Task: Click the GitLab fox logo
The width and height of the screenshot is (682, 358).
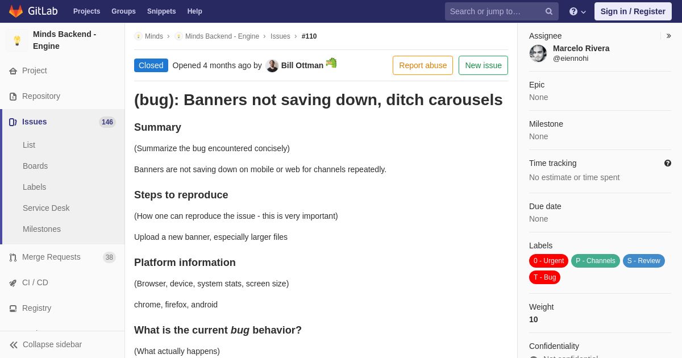Action: point(16,11)
